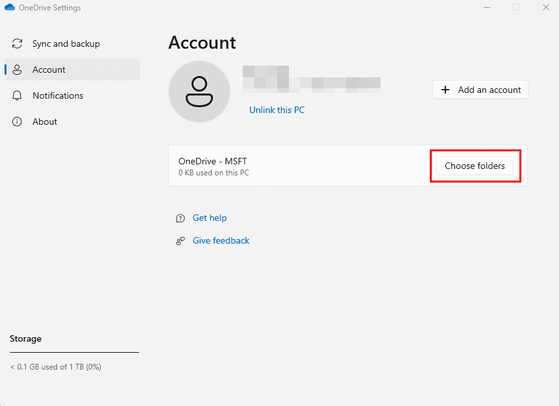559x406 pixels.
Task: Click the OneDrive - MSFT label
Action: [x=213, y=161]
